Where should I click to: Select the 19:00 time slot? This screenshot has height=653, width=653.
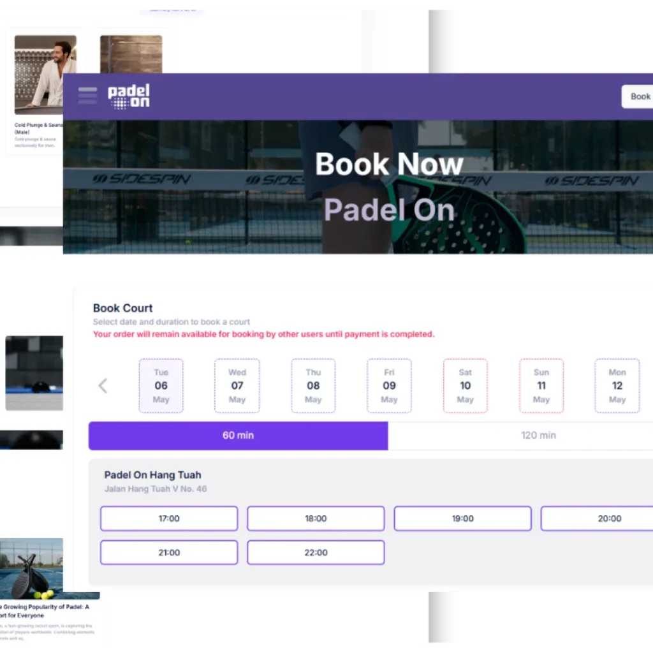[x=463, y=518]
